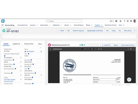
Task: Toggle the PDF viewer sidebar menu
Action: pos(51,49)
